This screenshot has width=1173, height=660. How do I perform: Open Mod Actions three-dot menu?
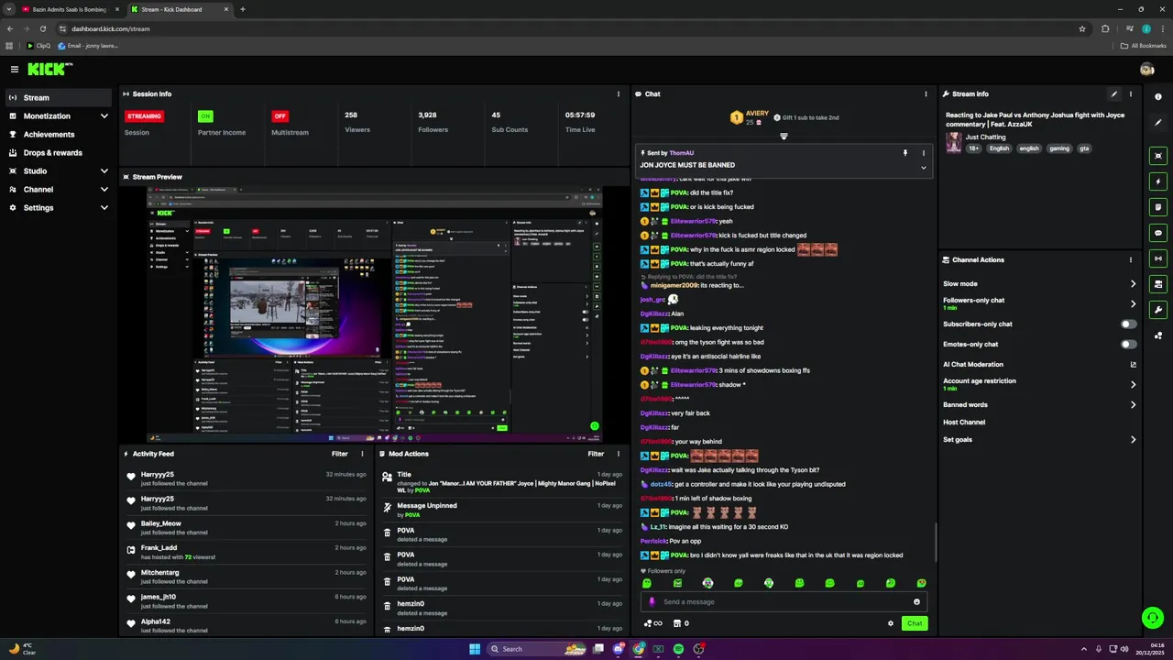(619, 454)
